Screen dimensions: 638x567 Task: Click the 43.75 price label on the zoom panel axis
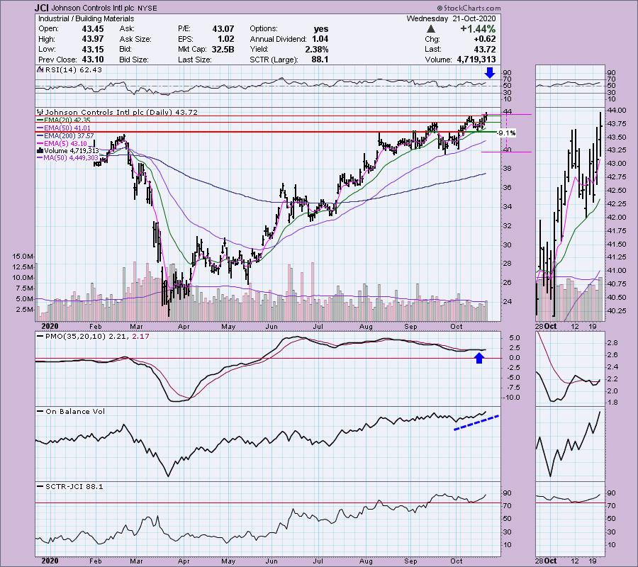click(616, 123)
